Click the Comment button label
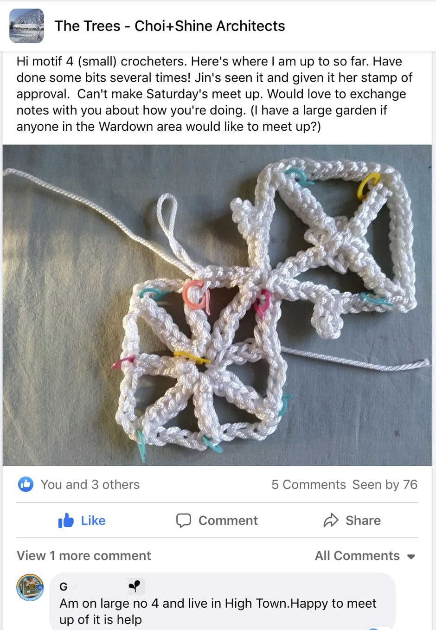 pos(228,521)
